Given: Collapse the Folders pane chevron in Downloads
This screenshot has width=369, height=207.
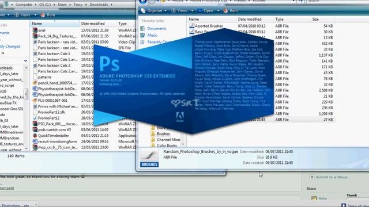Looking at the screenshot, I should point(25,61).
